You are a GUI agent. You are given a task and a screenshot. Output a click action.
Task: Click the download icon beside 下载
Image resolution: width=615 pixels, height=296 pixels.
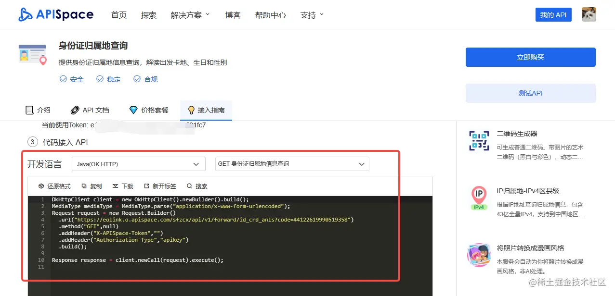pos(116,186)
